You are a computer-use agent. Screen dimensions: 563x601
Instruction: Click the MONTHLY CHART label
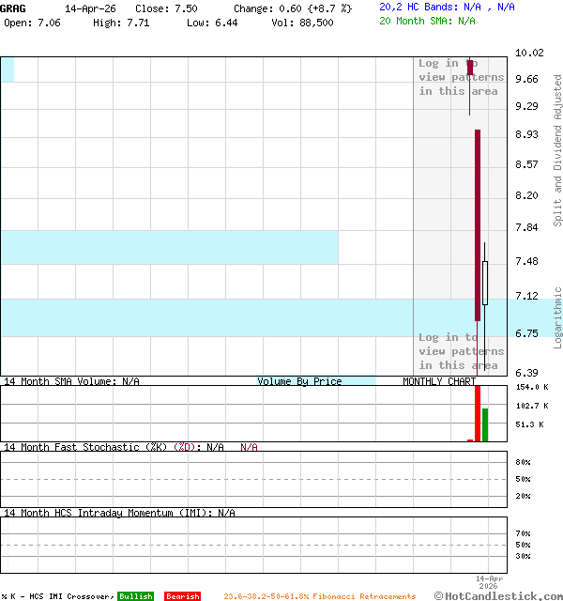[439, 381]
